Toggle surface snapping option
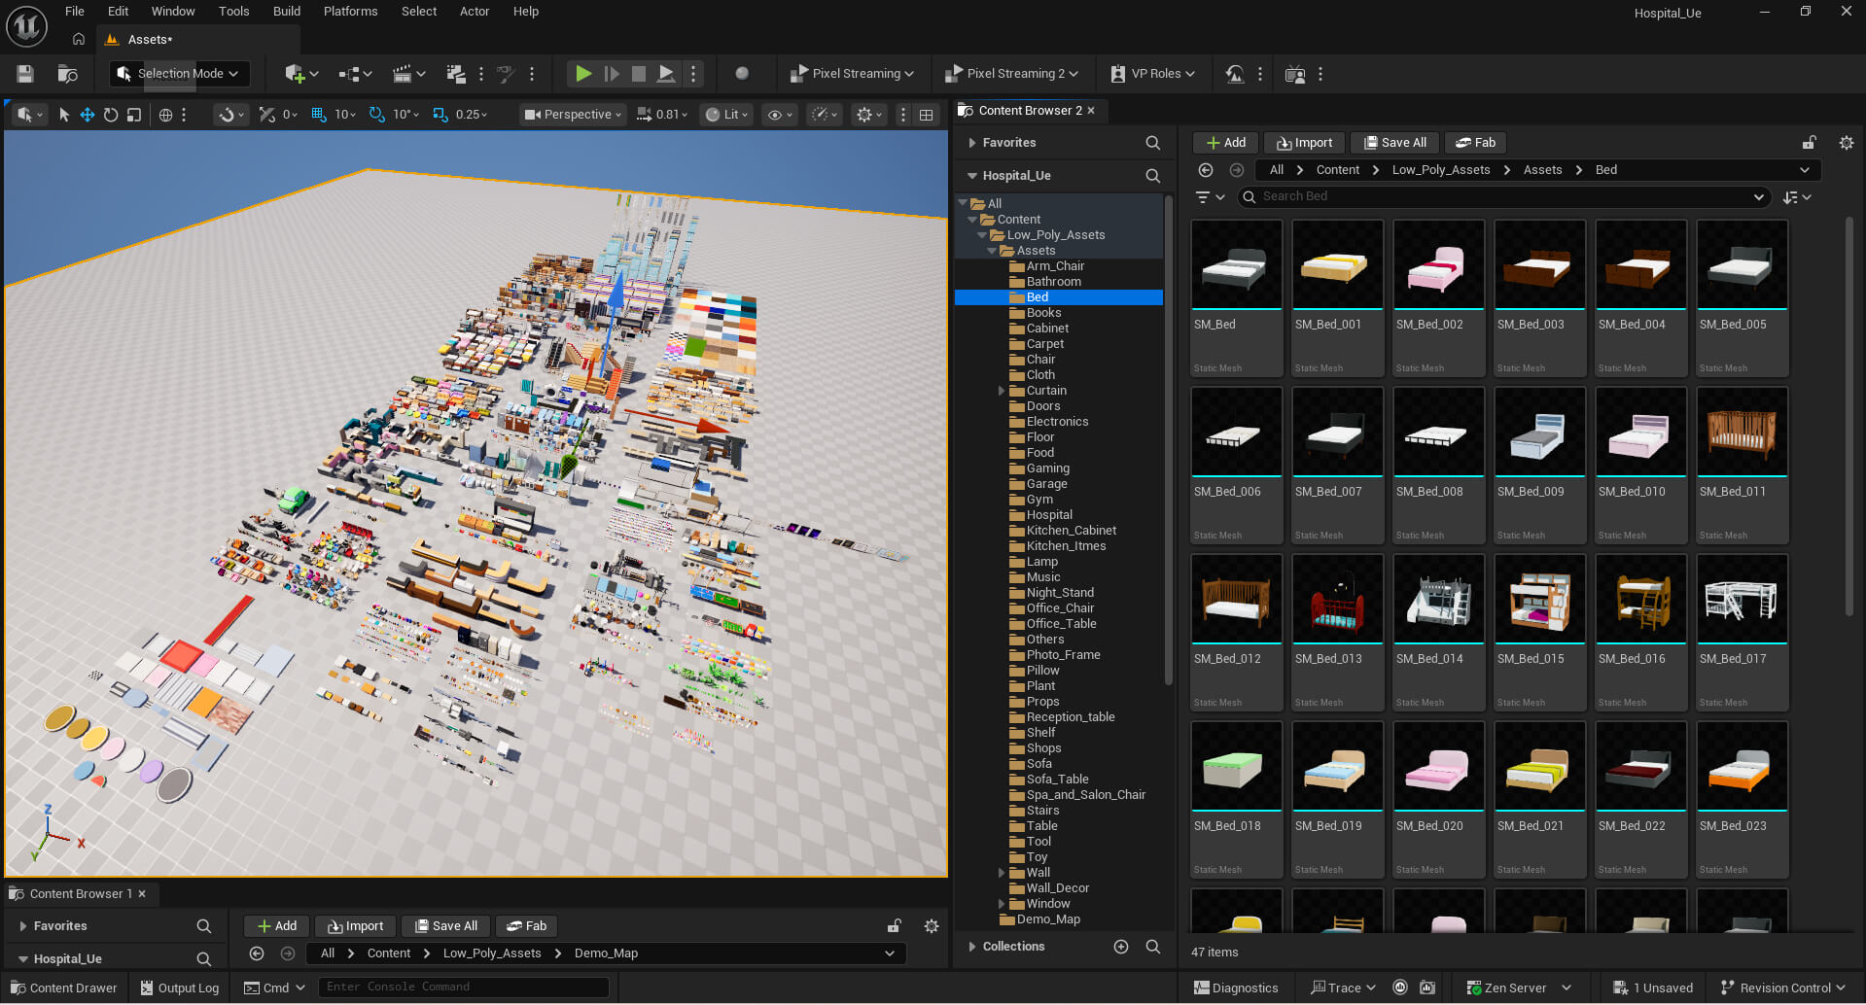1866x1005 pixels. [267, 115]
